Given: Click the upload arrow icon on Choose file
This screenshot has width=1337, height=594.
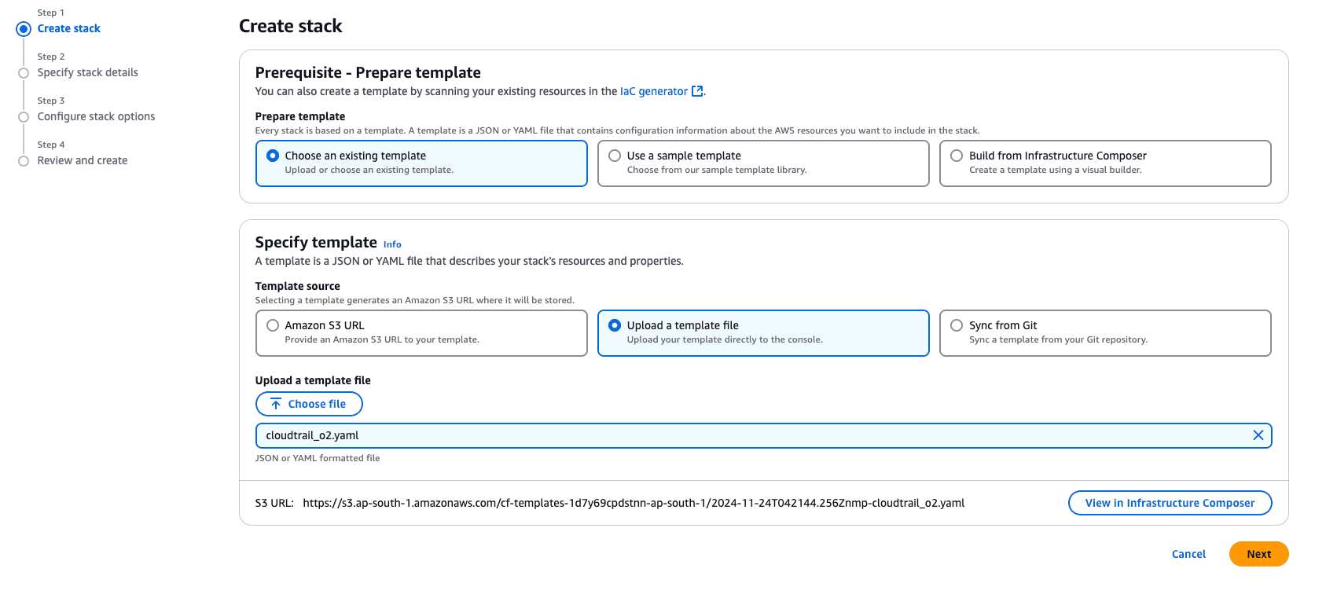Looking at the screenshot, I should click(x=275, y=403).
